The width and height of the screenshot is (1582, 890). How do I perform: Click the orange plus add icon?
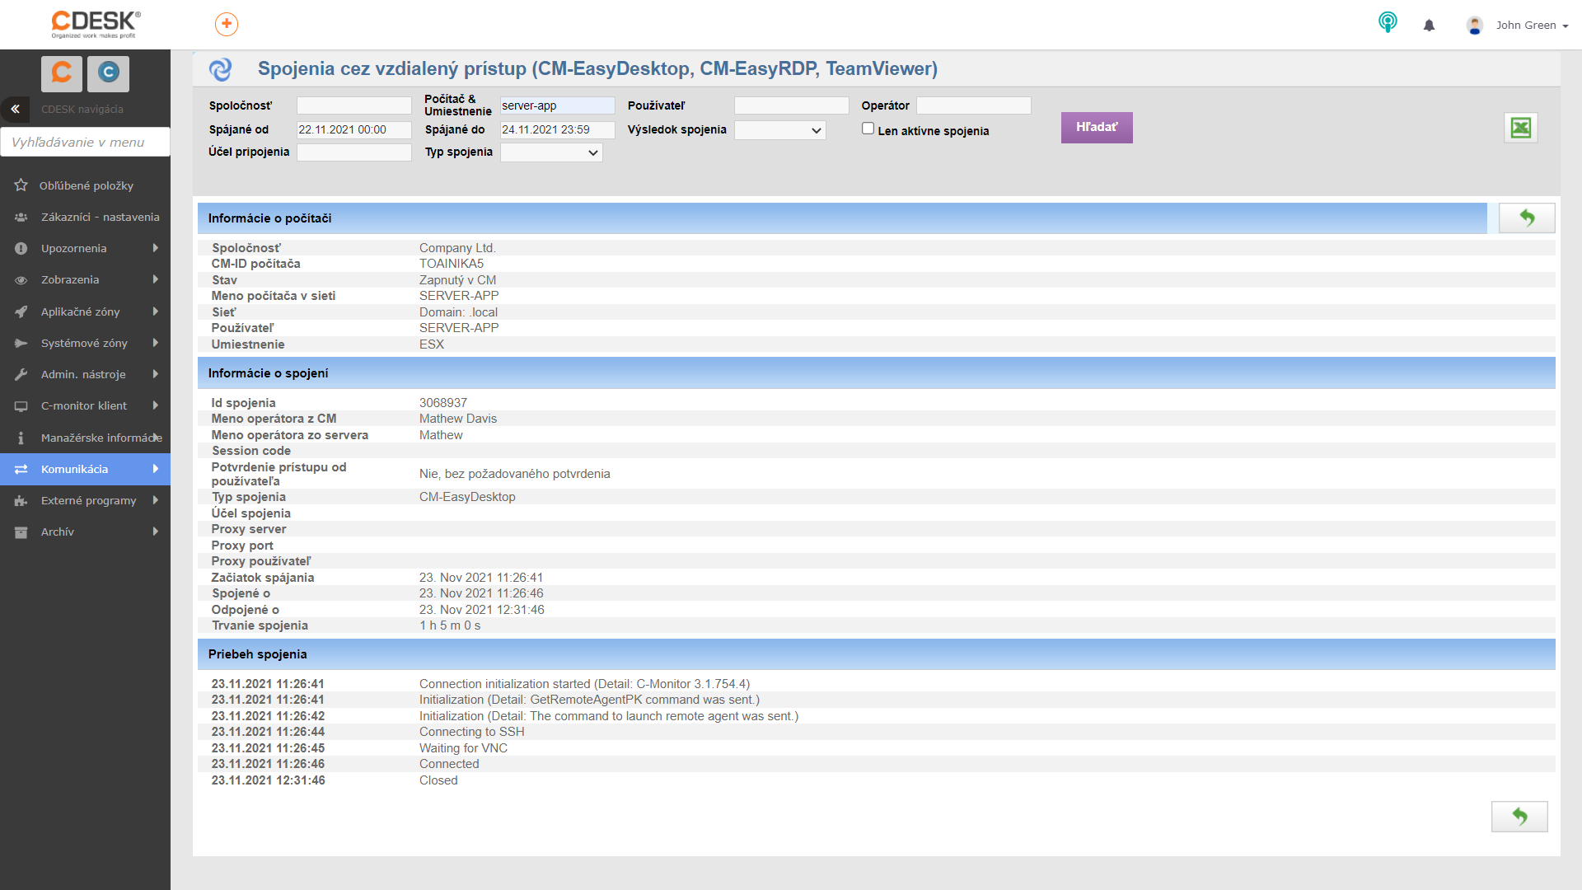pyautogui.click(x=227, y=24)
